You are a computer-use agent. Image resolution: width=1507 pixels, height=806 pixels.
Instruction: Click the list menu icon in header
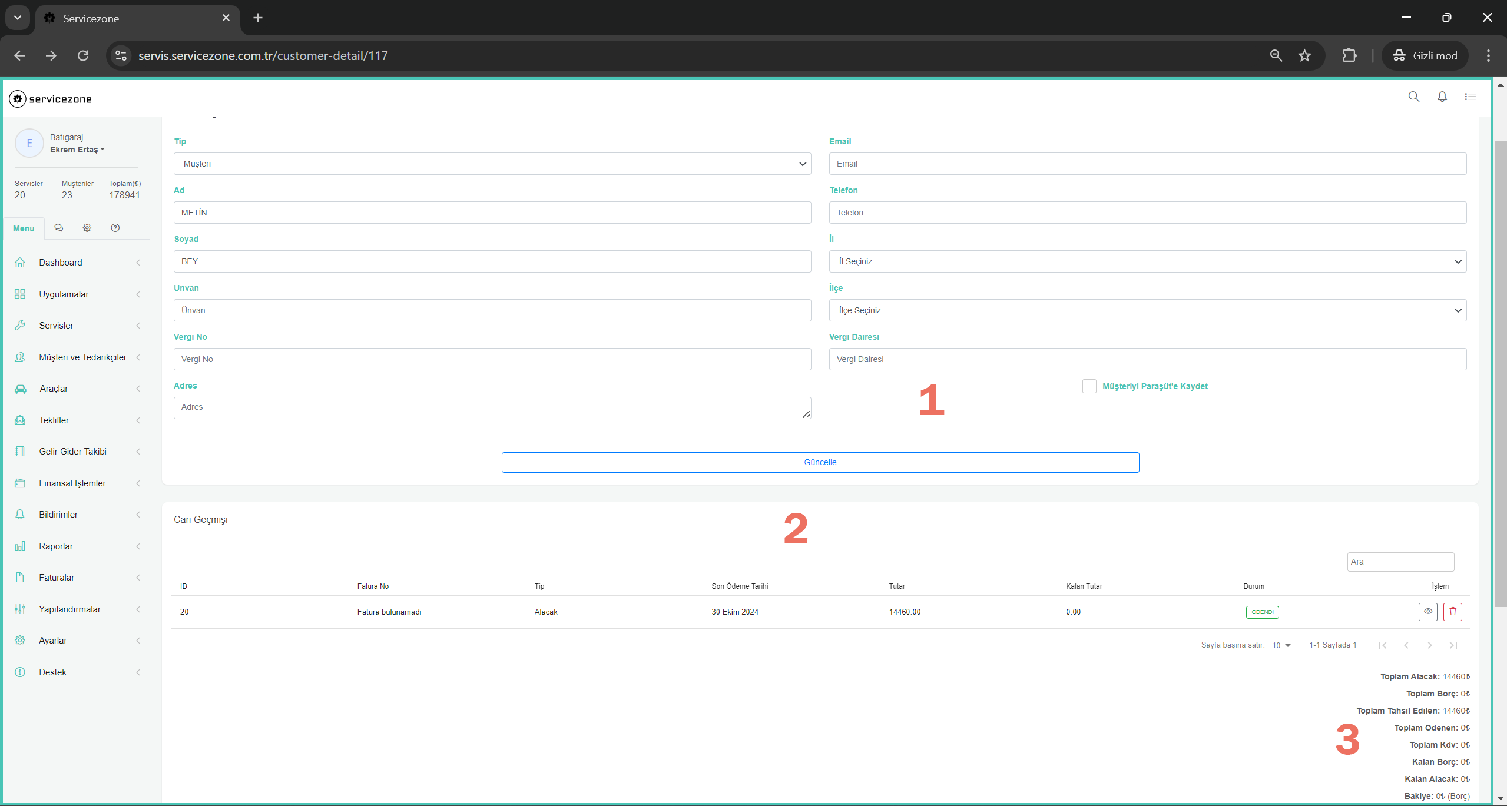(x=1470, y=97)
